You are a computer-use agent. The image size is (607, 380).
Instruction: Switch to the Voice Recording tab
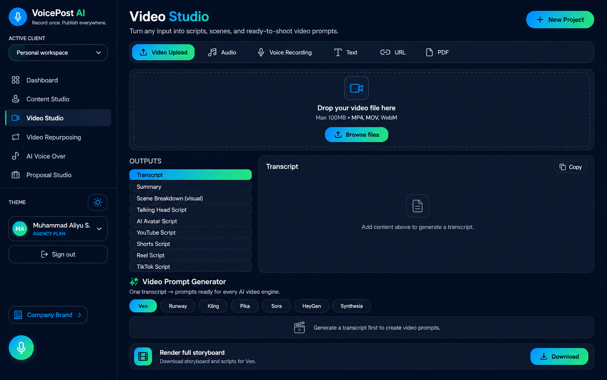coord(284,52)
